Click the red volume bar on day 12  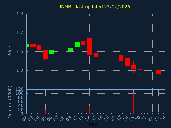click(x=90, y=110)
